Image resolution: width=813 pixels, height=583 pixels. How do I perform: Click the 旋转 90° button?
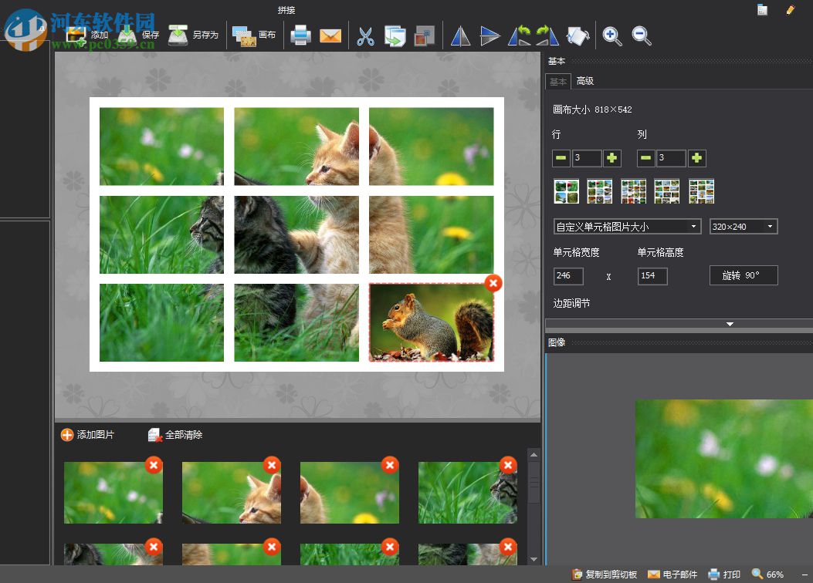[744, 275]
